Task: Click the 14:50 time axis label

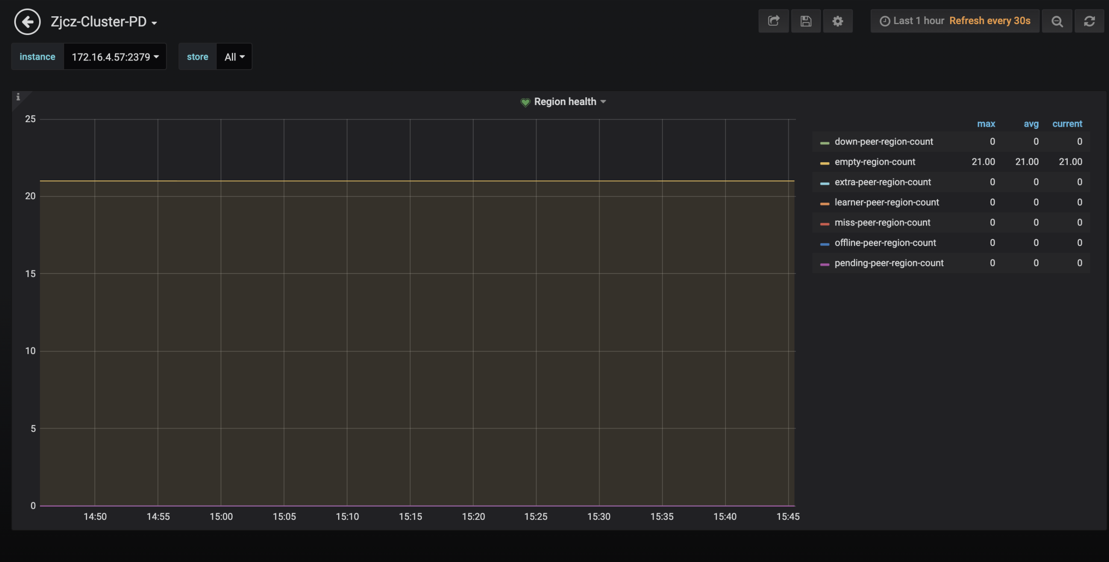Action: click(95, 517)
